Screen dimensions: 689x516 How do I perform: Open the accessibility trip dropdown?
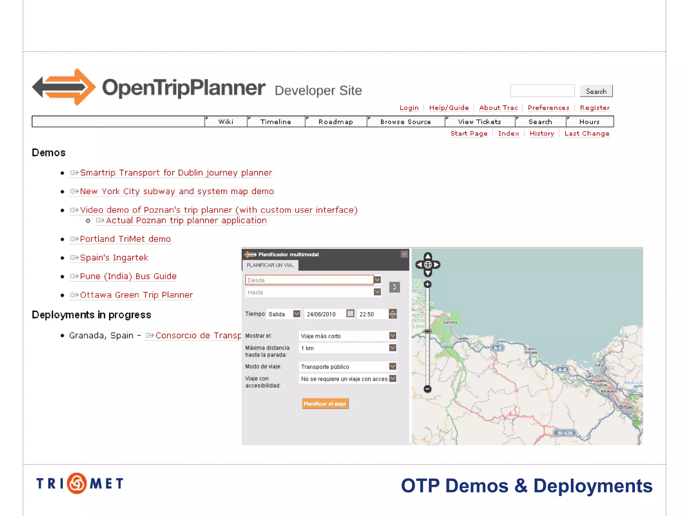pyautogui.click(x=393, y=379)
